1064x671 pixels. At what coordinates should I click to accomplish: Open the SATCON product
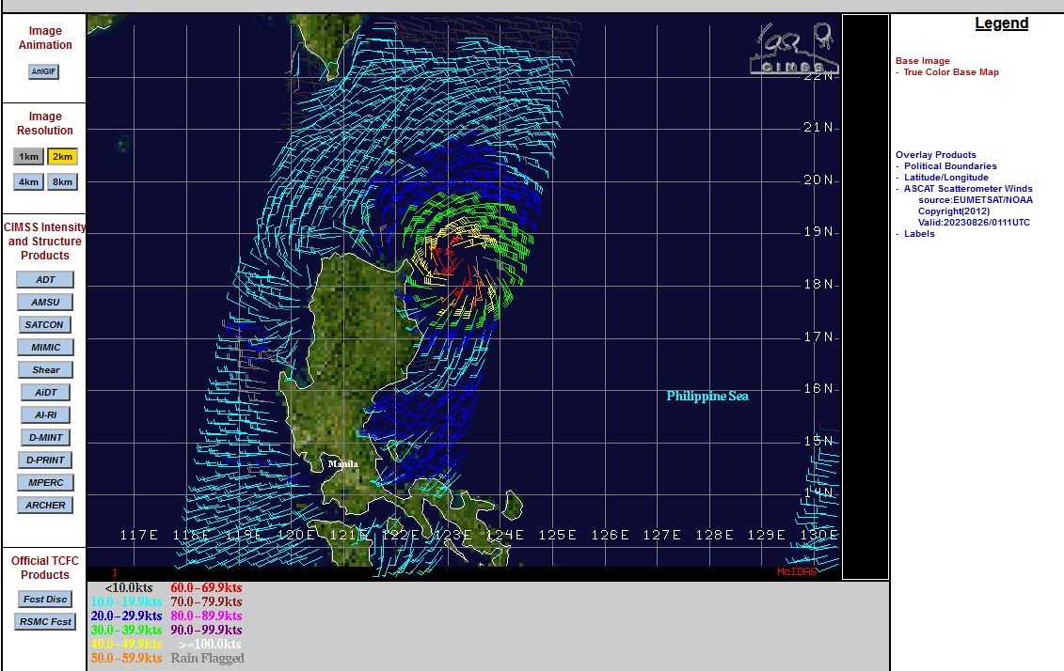(x=44, y=325)
